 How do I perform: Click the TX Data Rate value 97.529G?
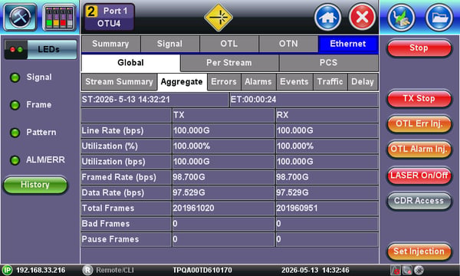point(189,192)
